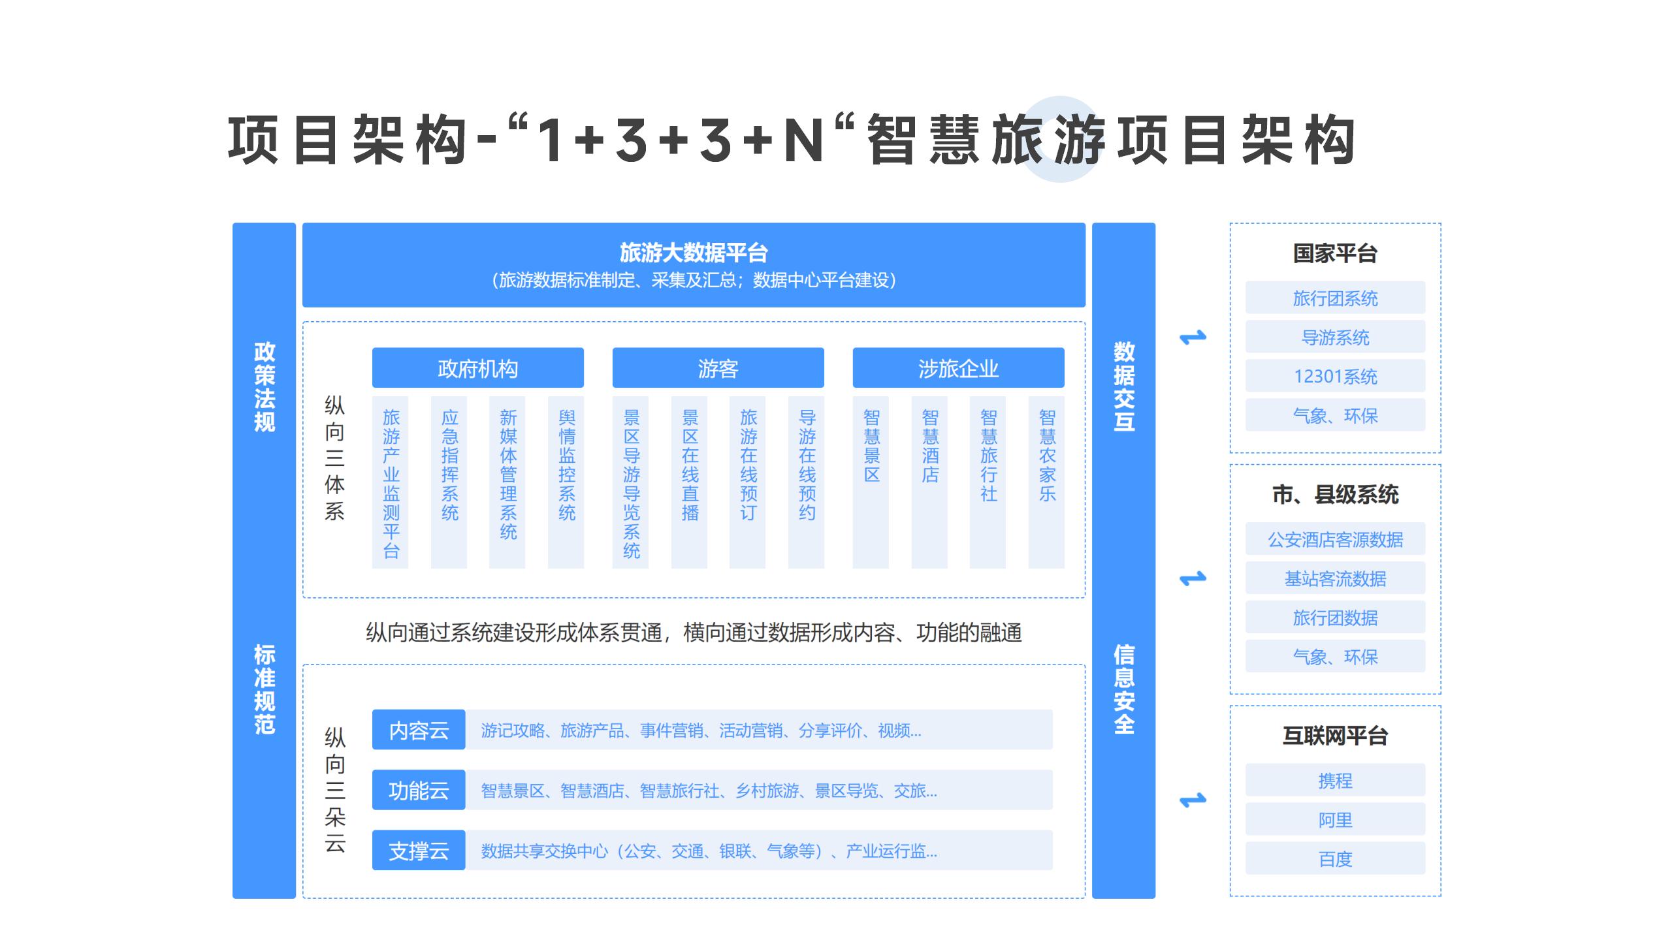Click the 数据交互 信息安全 vertical bar

click(x=1123, y=560)
